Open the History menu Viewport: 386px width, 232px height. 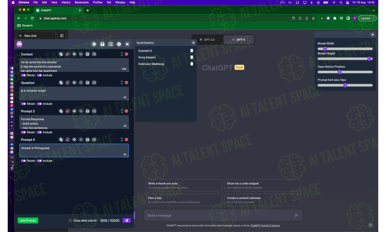coord(66,2)
